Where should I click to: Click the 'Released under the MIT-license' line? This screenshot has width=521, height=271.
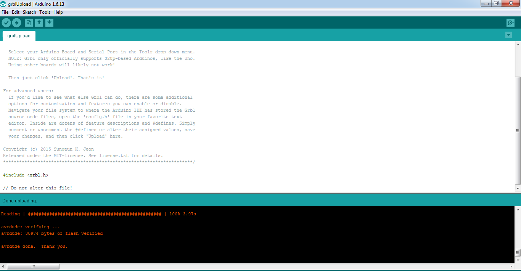click(x=83, y=156)
